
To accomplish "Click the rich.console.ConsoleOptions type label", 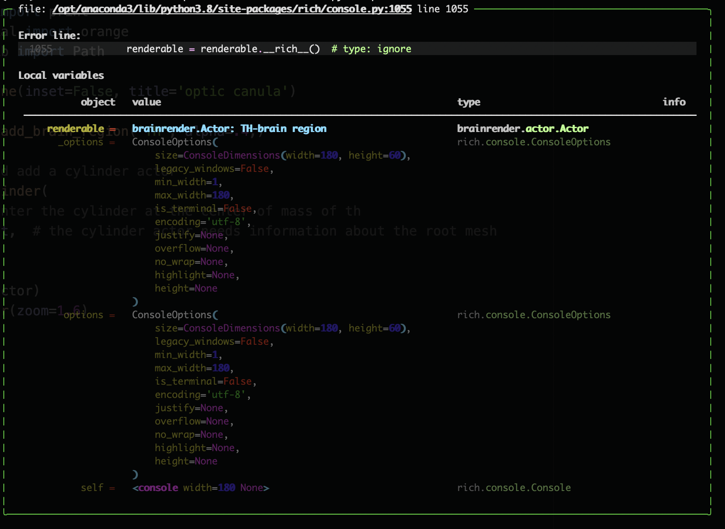I will pos(534,142).
